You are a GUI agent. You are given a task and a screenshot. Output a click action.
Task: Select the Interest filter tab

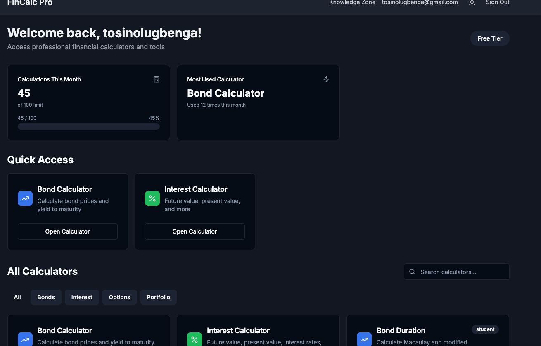coord(82,297)
